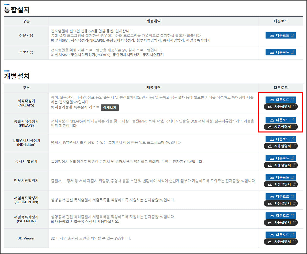Screen dimensions: 307x254
Task: Open 사용설명서 in 통지서 열람기 row
Action: point(281,165)
